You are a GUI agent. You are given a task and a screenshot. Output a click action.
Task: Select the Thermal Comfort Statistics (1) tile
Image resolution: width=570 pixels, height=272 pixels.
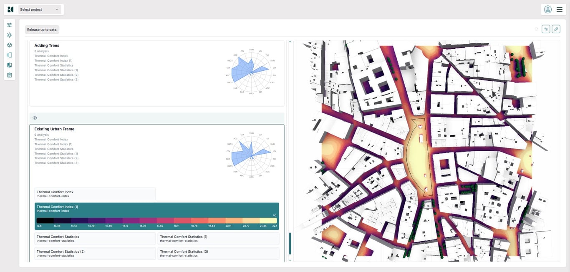[x=218, y=239]
